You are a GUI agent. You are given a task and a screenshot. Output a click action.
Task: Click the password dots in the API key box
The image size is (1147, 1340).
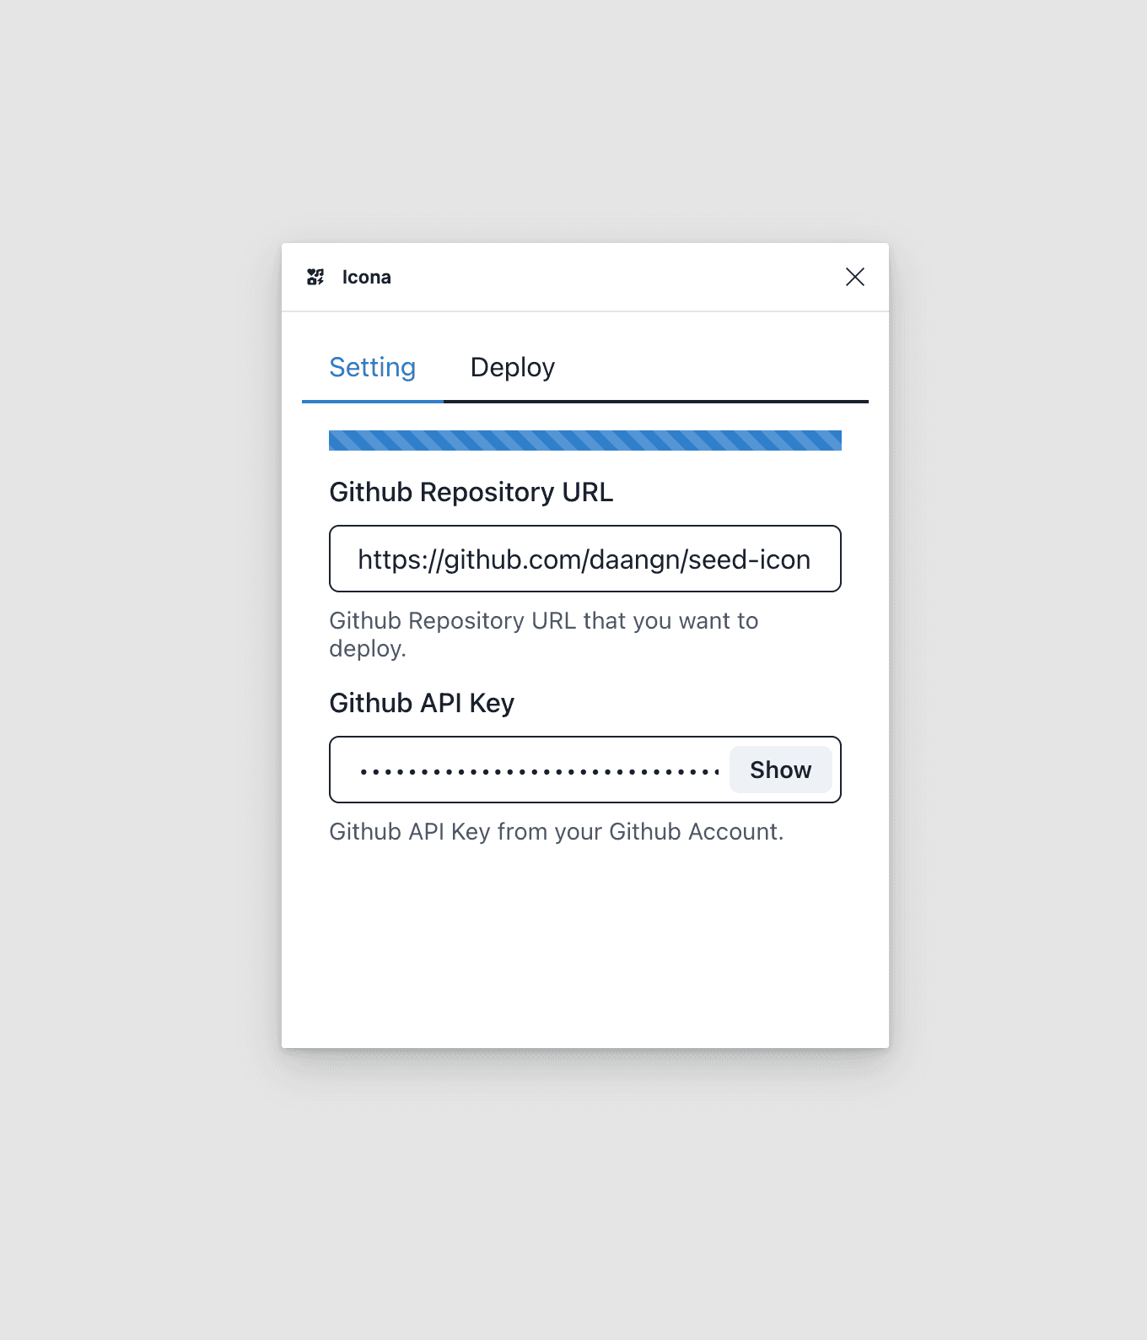(540, 771)
